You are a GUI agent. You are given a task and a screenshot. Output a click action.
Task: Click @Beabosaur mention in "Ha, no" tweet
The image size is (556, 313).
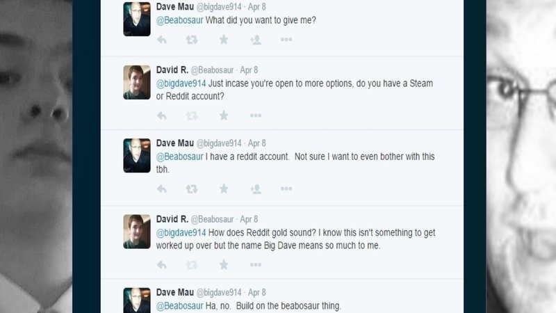point(180,307)
